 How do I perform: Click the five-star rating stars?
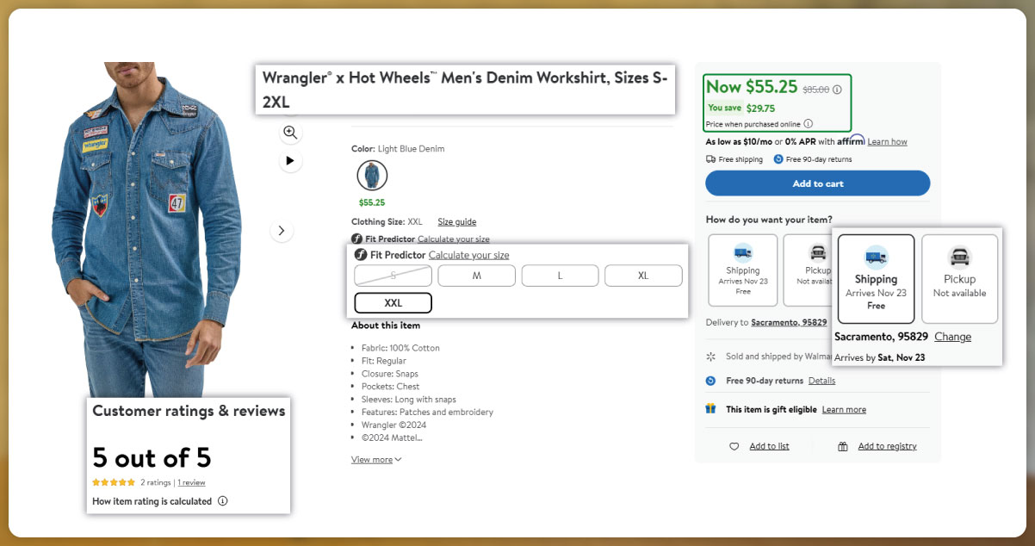114,483
